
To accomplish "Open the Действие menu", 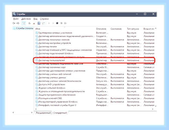I will tap(26, 19).
